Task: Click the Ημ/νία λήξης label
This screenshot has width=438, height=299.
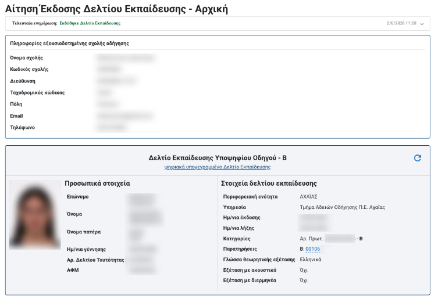Action: click(238, 228)
